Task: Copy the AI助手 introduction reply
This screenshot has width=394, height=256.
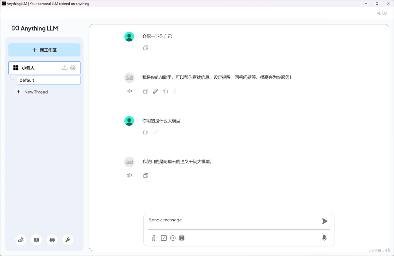Action: [x=146, y=91]
